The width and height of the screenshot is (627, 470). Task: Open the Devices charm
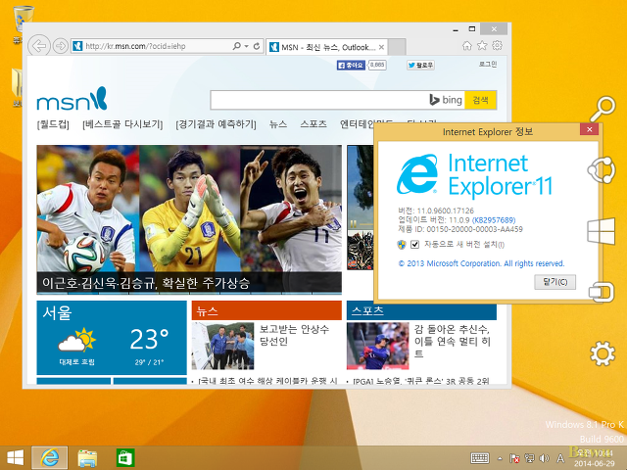(x=602, y=292)
